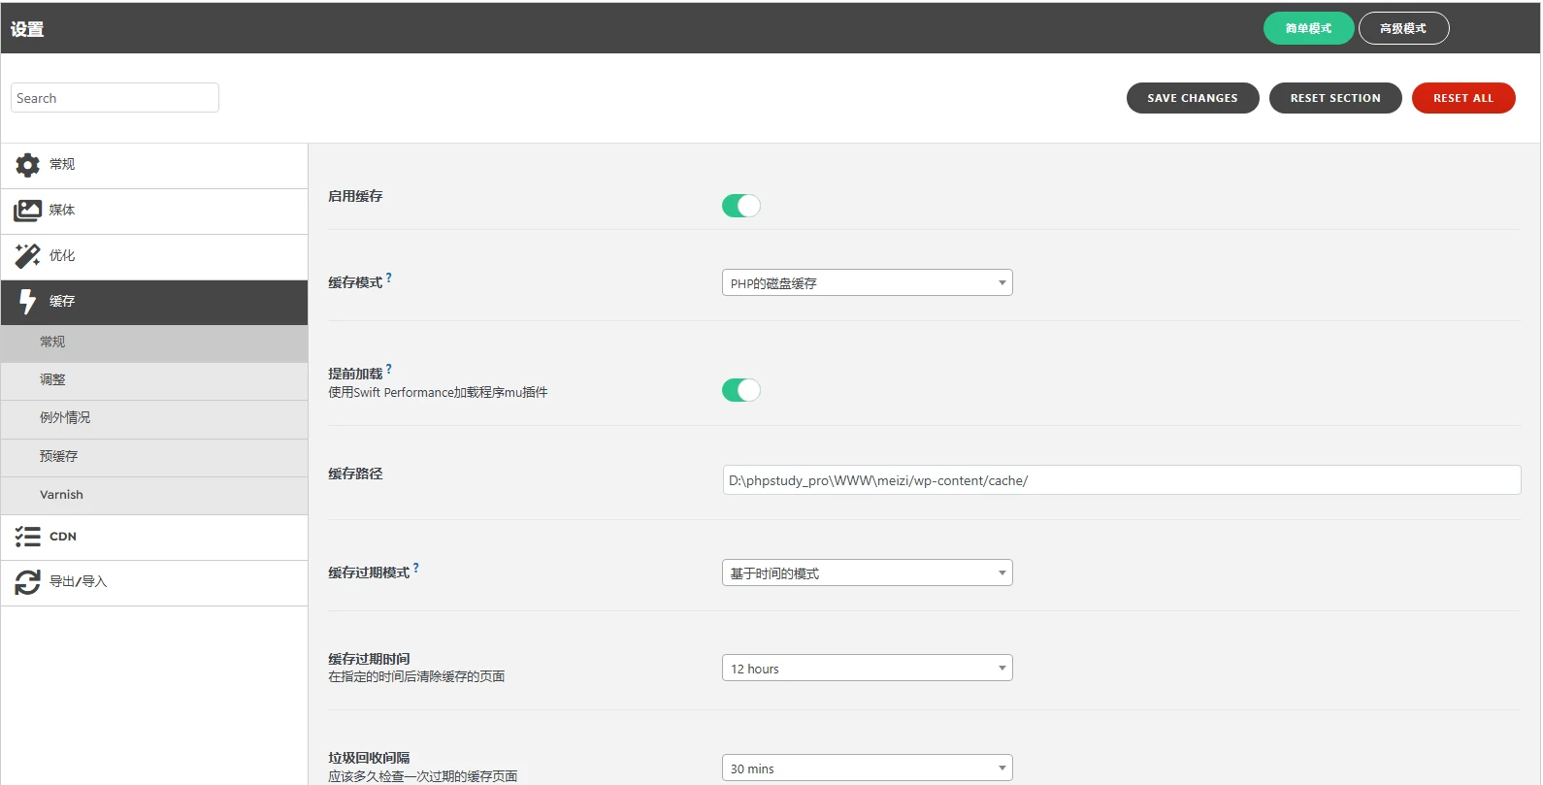Viewport: 1543px width, 785px height.
Task: Open the 垃圾回收间隔 dropdown showing 30 mins
Action: (868, 768)
